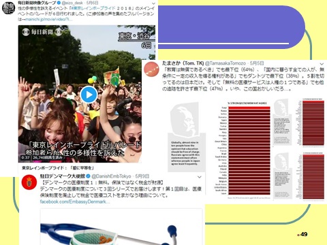Click the verified badge beside 駐日デンマーク大使館
This screenshot has width=327, height=245.
(89, 176)
